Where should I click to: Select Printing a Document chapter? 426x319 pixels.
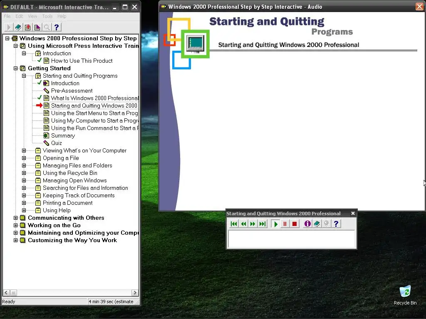(x=67, y=203)
